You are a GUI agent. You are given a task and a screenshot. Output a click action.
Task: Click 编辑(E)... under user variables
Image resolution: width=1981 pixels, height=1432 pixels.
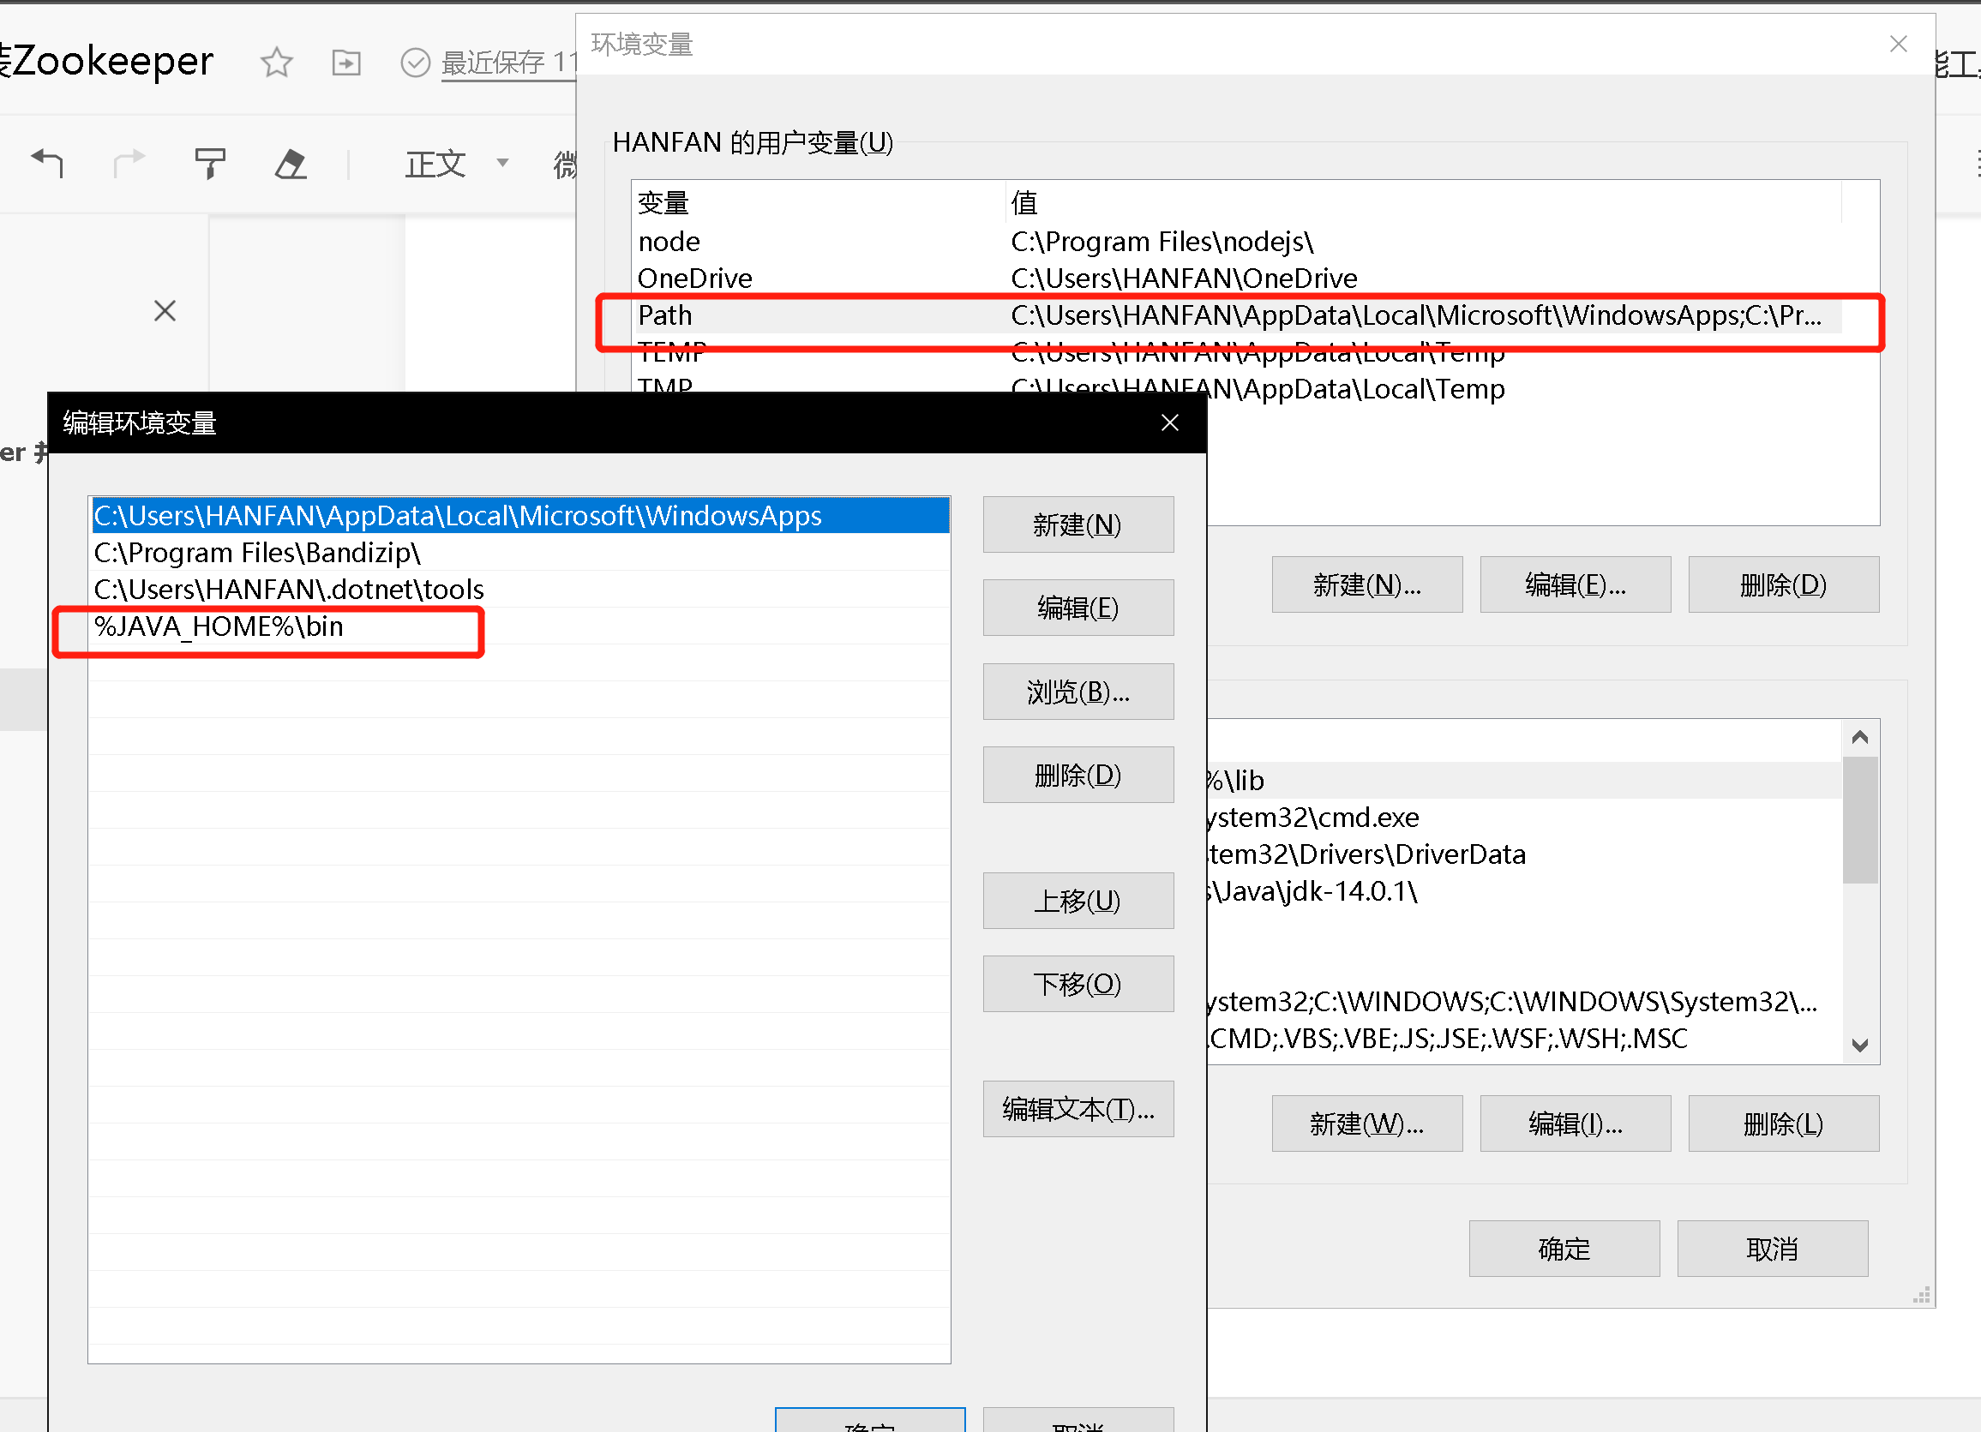(1575, 584)
